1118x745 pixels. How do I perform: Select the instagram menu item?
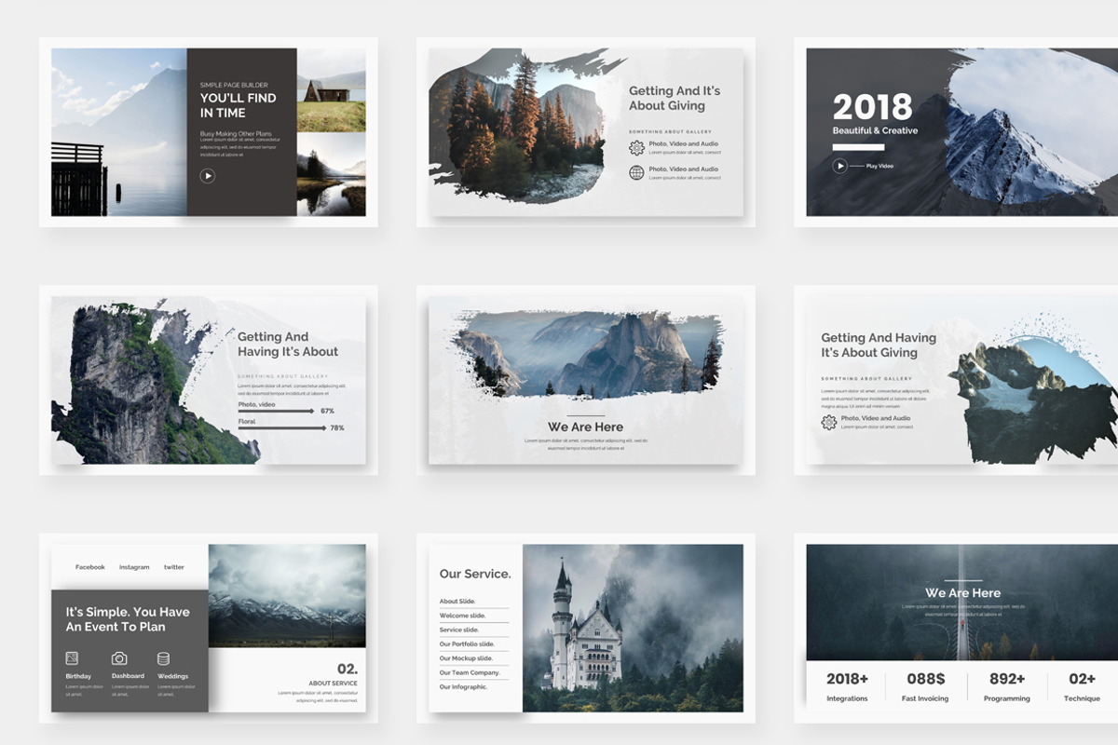coord(132,567)
